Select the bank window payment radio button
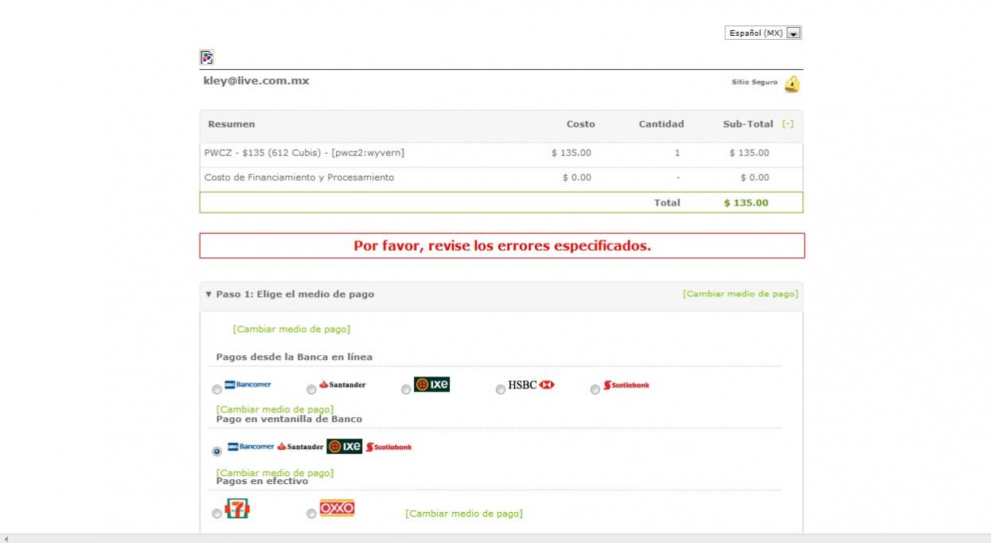The width and height of the screenshot is (991, 543). (x=217, y=451)
